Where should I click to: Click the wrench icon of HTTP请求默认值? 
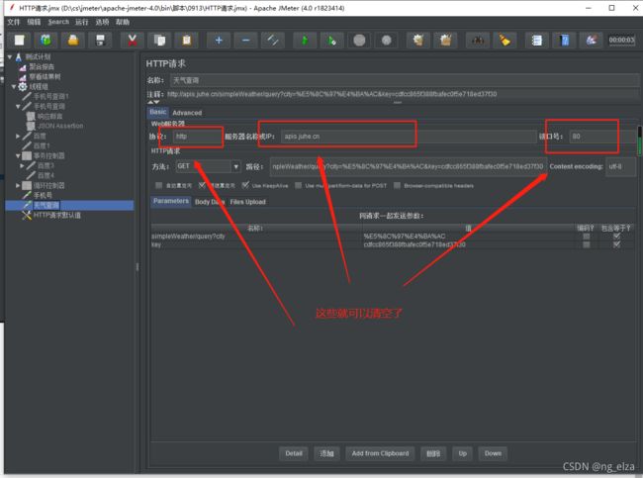pyautogui.click(x=27, y=215)
